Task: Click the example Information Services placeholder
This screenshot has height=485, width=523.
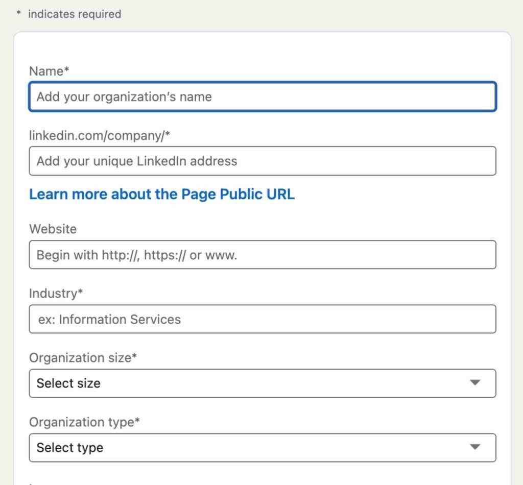Action: [x=108, y=319]
